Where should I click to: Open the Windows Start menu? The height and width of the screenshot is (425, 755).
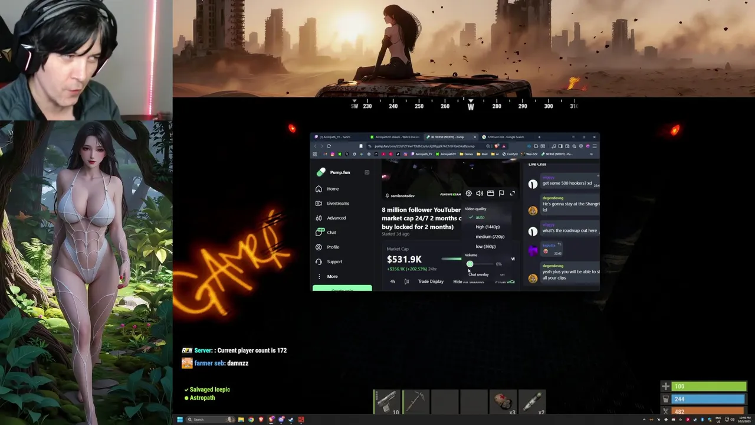click(x=180, y=420)
